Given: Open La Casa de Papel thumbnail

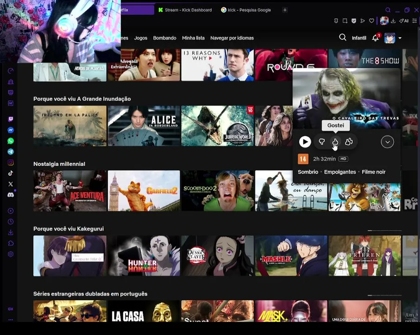Looking at the screenshot, I should (x=144, y=311).
